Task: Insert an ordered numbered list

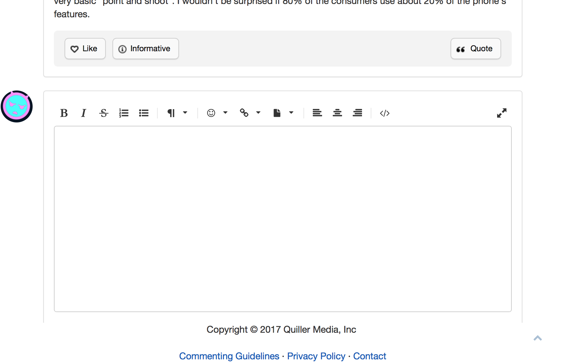Action: coord(124,113)
